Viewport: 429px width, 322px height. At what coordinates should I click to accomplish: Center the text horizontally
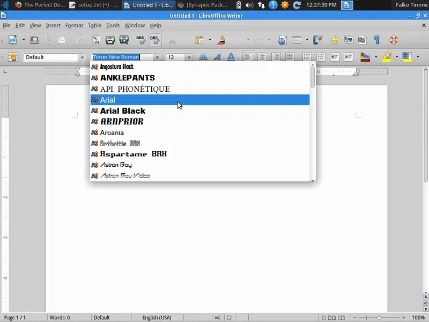pos(262,57)
